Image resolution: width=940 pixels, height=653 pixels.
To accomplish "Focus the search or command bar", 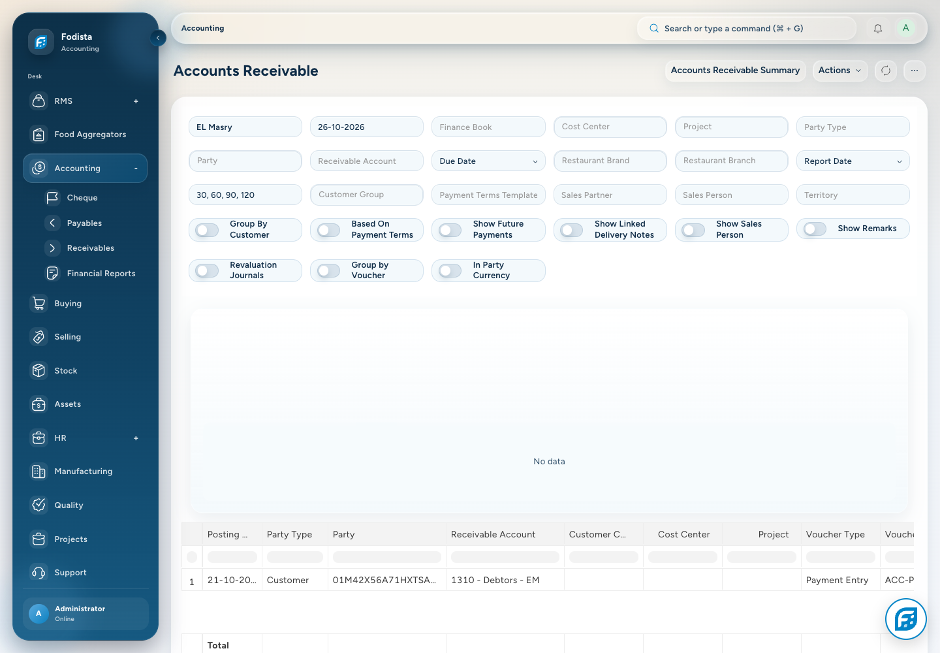I will tap(747, 28).
